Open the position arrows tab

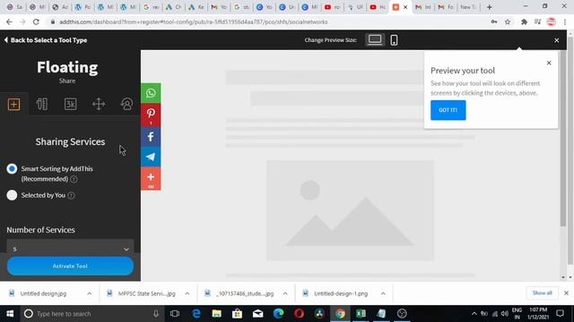pos(99,105)
